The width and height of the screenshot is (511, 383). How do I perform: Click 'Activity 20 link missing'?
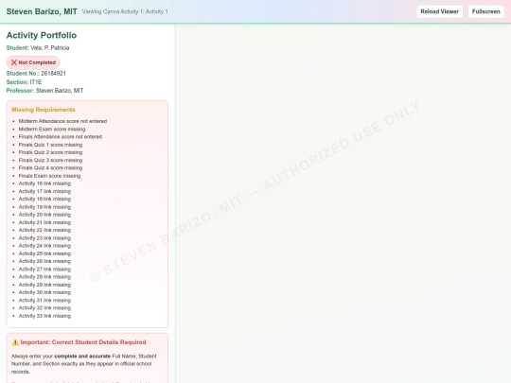(44, 215)
